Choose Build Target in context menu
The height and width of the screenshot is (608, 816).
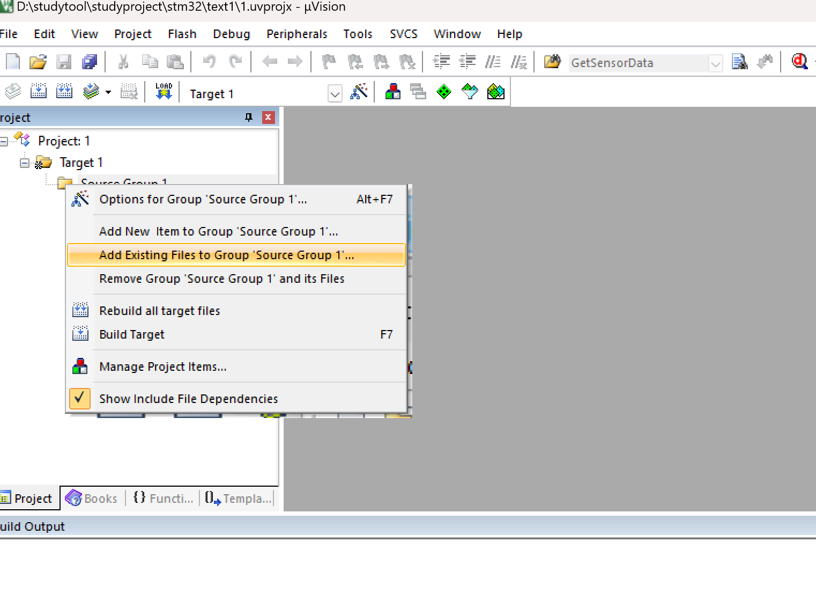[x=236, y=334]
